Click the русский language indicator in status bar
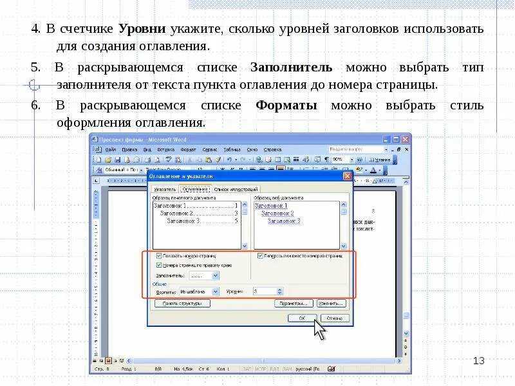The width and height of the screenshot is (515, 386). (x=308, y=369)
